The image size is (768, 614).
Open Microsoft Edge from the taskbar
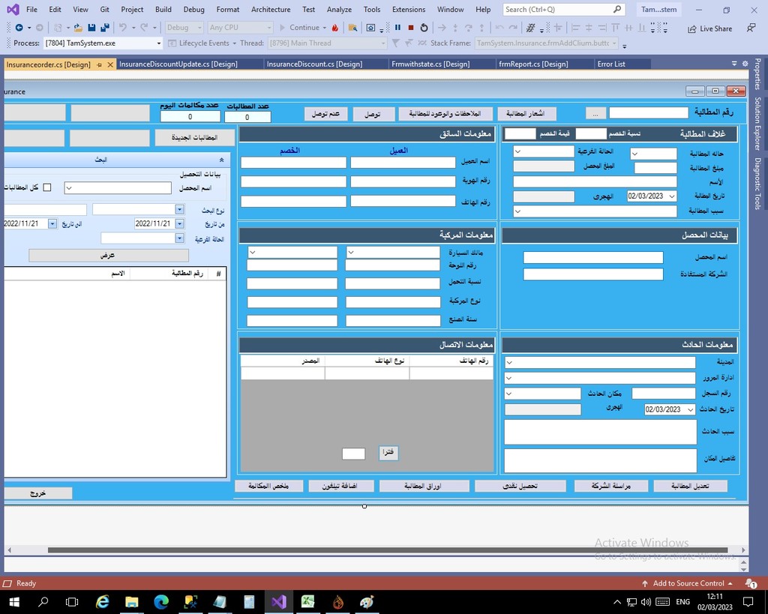pyautogui.click(x=161, y=602)
